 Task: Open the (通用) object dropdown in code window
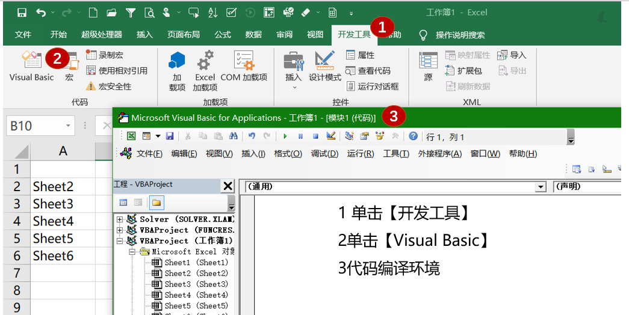[x=541, y=187]
